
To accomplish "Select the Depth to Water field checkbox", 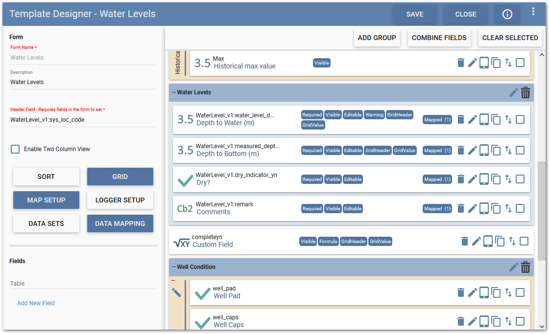I will (x=520, y=119).
